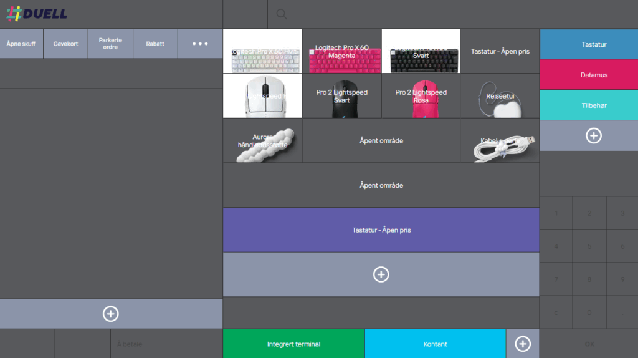The image size is (638, 358).
Task: Pay with Integrert terminal
Action: [x=293, y=344]
